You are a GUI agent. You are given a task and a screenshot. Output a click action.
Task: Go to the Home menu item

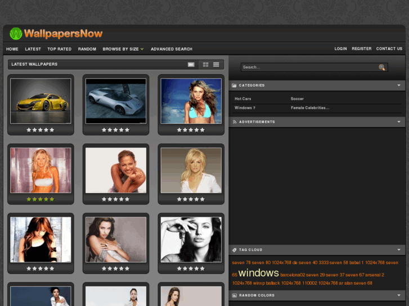click(12, 49)
